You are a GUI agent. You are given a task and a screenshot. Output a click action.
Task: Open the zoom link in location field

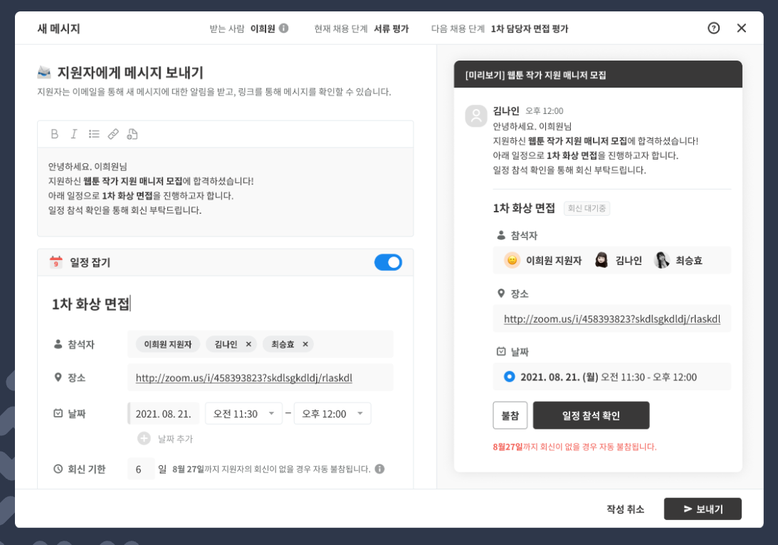[x=244, y=378]
